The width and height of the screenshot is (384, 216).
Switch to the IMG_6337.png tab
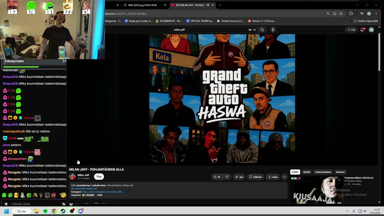(145, 5)
